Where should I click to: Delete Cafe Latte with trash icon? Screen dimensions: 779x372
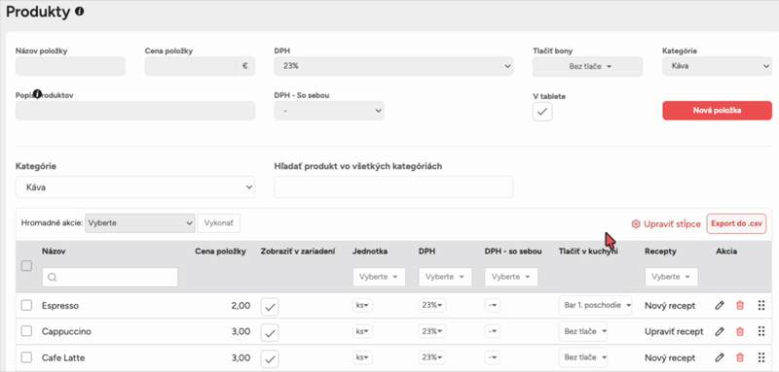740,357
